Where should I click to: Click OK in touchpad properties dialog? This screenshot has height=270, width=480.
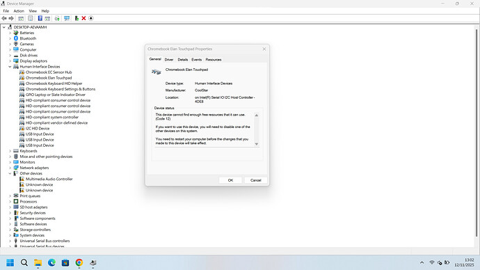coord(230,180)
